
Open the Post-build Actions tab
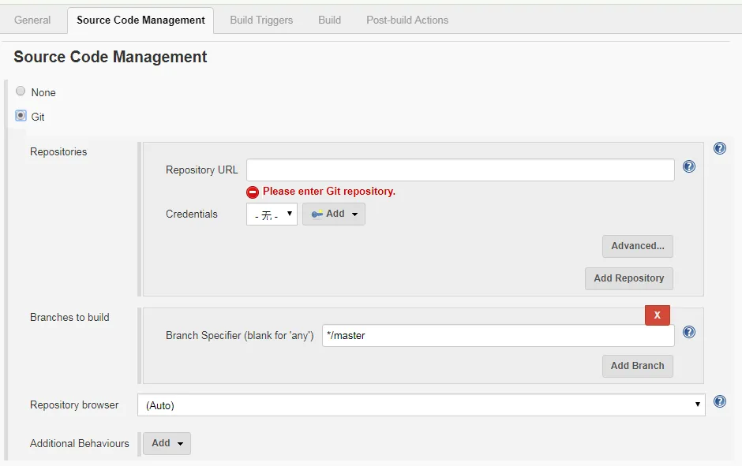(x=407, y=20)
